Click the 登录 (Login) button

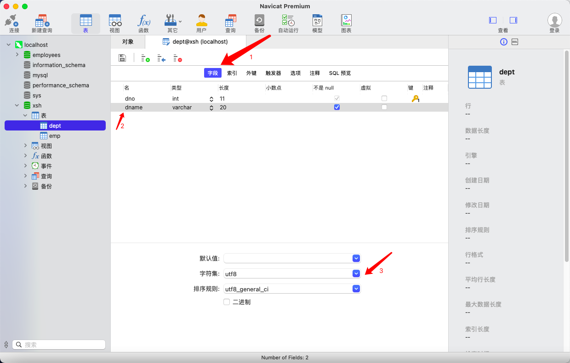(x=554, y=23)
